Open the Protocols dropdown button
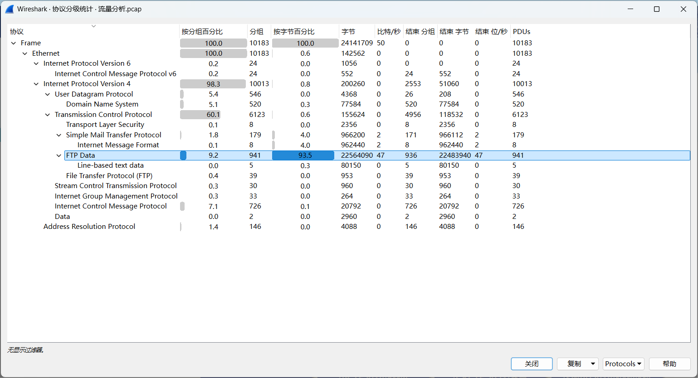This screenshot has height=378, width=698. (624, 364)
